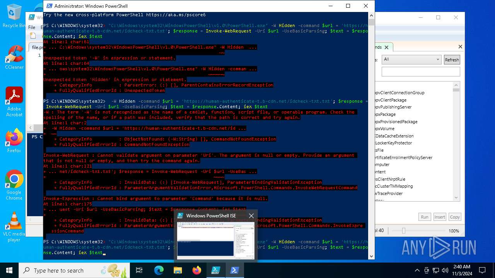Open the notification center

click(482, 270)
